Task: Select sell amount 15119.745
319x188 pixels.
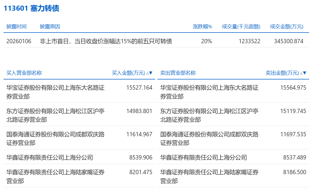Action: (x=293, y=111)
